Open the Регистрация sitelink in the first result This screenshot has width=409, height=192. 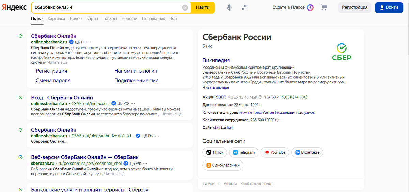[x=51, y=71]
